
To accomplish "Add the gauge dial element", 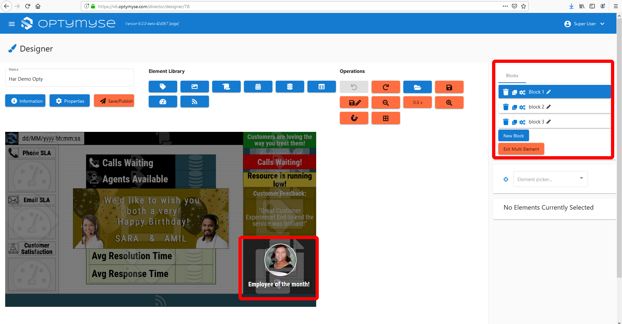I will [163, 102].
